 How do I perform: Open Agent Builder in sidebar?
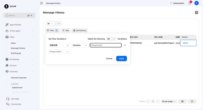[x=15, y=25]
